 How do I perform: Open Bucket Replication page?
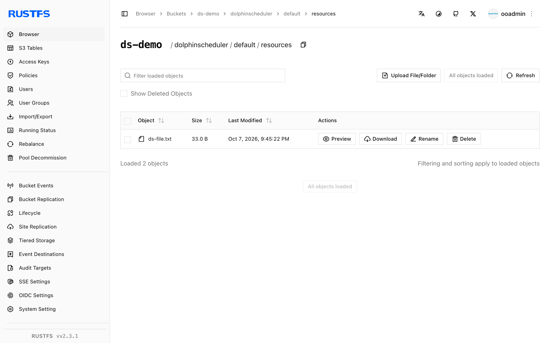click(54, 199)
